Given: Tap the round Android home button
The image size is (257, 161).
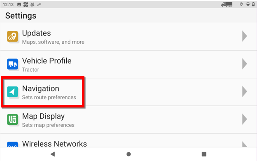Looking at the screenshot, I should pos(128,154).
